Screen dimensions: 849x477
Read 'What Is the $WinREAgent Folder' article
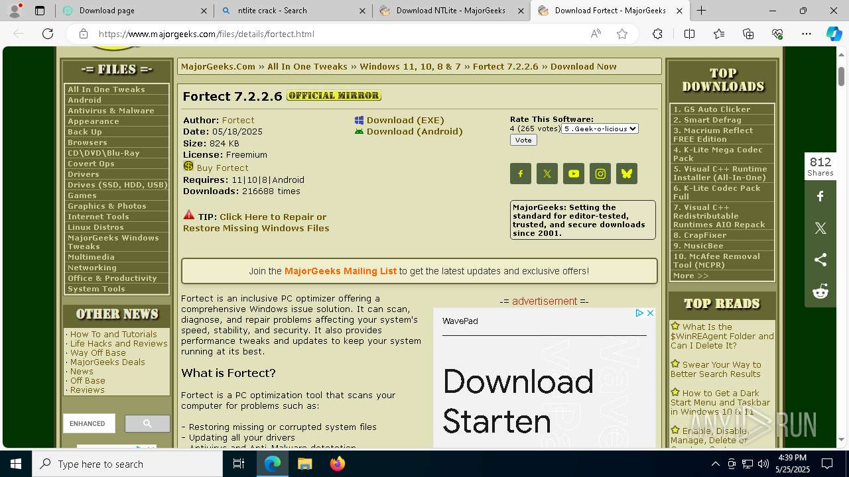tap(722, 336)
